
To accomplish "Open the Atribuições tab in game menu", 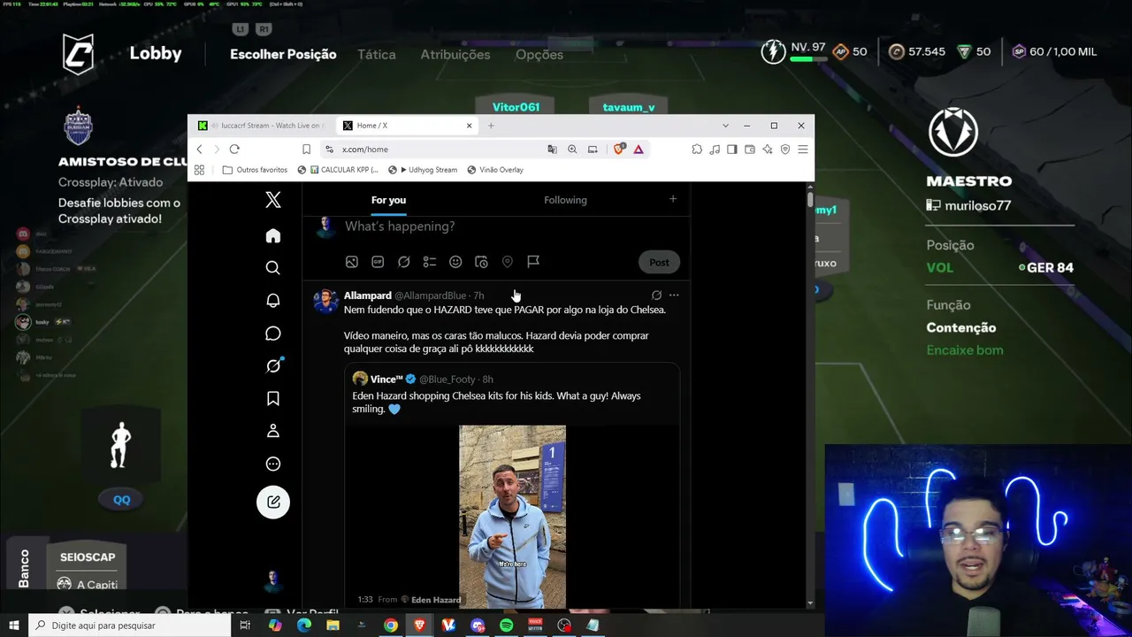I will pyautogui.click(x=455, y=54).
